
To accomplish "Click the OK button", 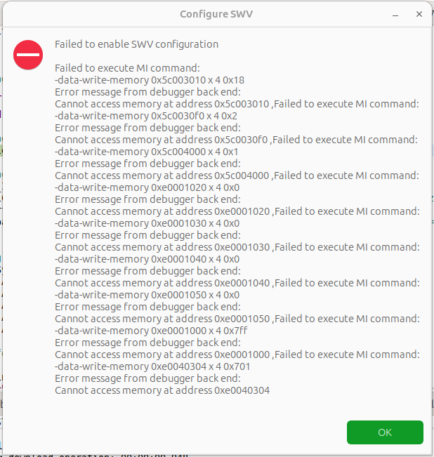I will pyautogui.click(x=385, y=432).
